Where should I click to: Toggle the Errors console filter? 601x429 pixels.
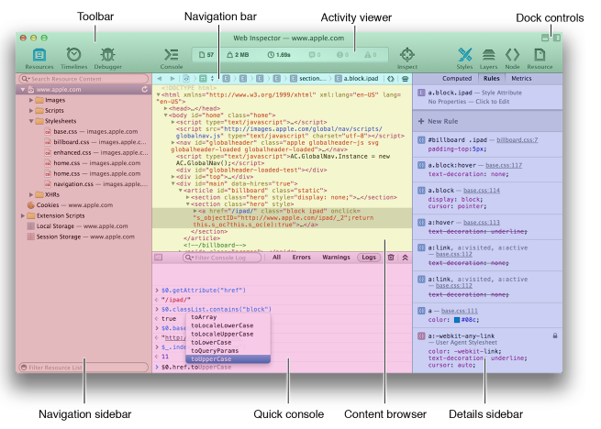coord(301,258)
